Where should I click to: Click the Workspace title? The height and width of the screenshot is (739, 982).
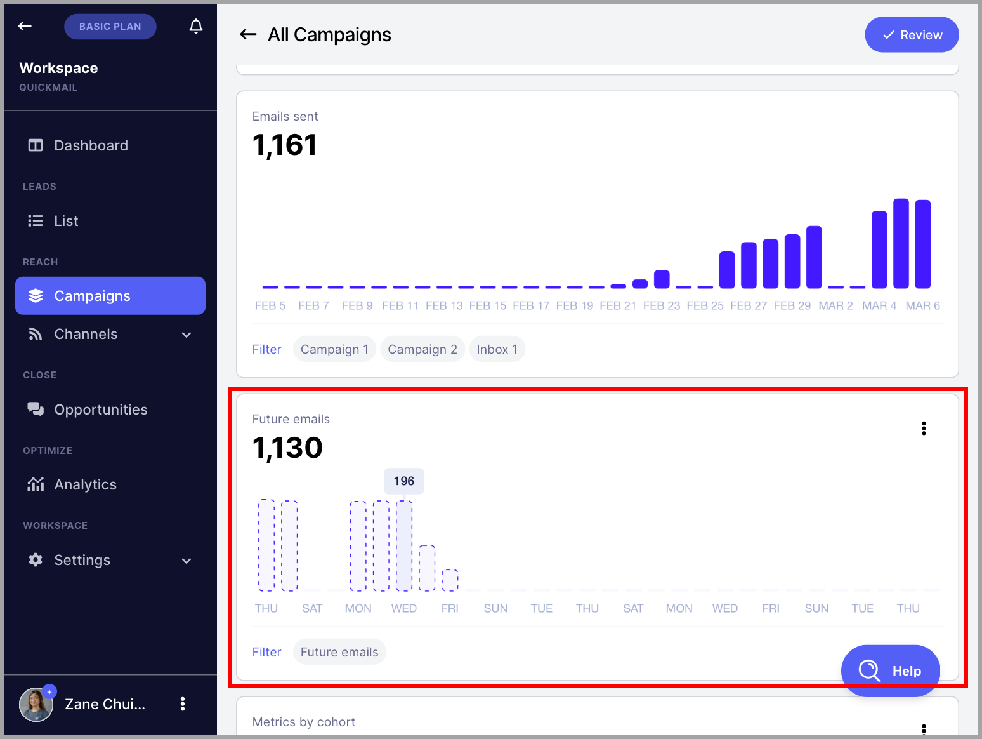click(x=58, y=68)
